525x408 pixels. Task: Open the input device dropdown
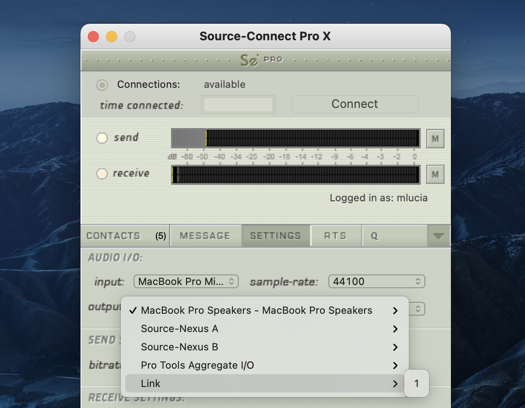click(x=186, y=281)
